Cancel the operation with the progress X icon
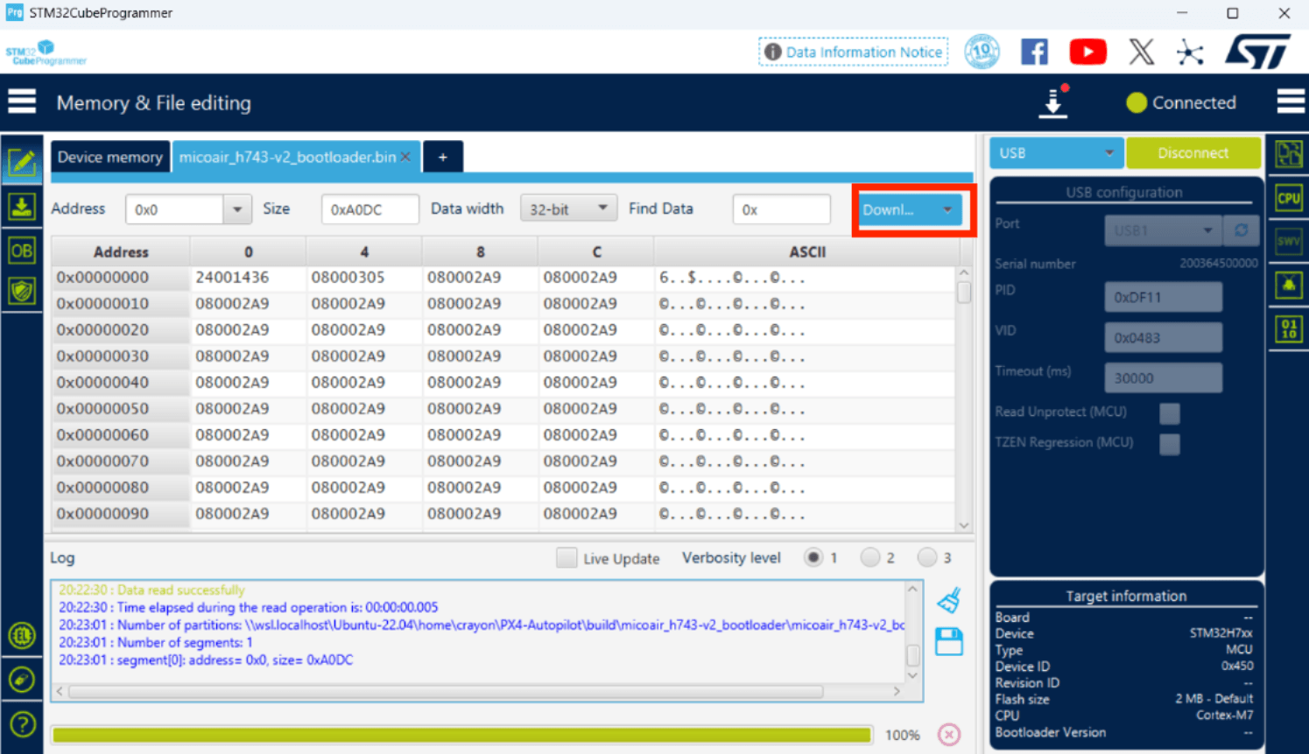Viewport: 1309px width, 754px height. click(949, 734)
